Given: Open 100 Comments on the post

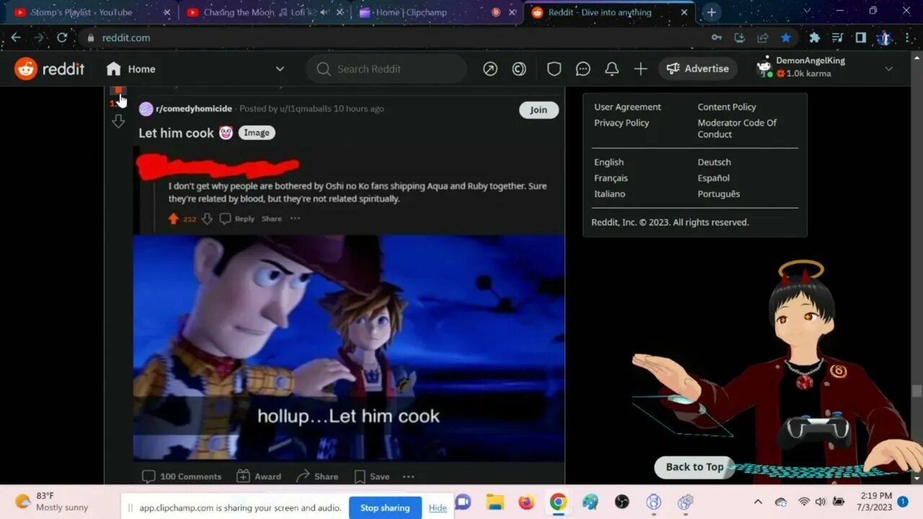Looking at the screenshot, I should pyautogui.click(x=182, y=476).
